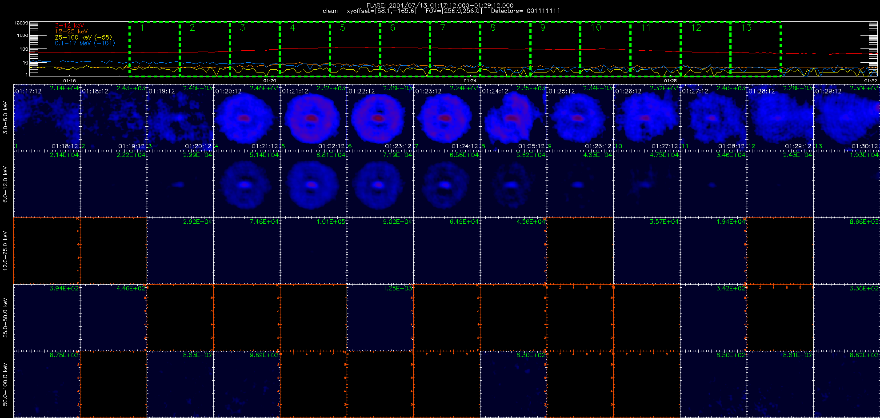Open the 25.0-50.0 keV image with 1.25E+03

[x=380, y=318]
